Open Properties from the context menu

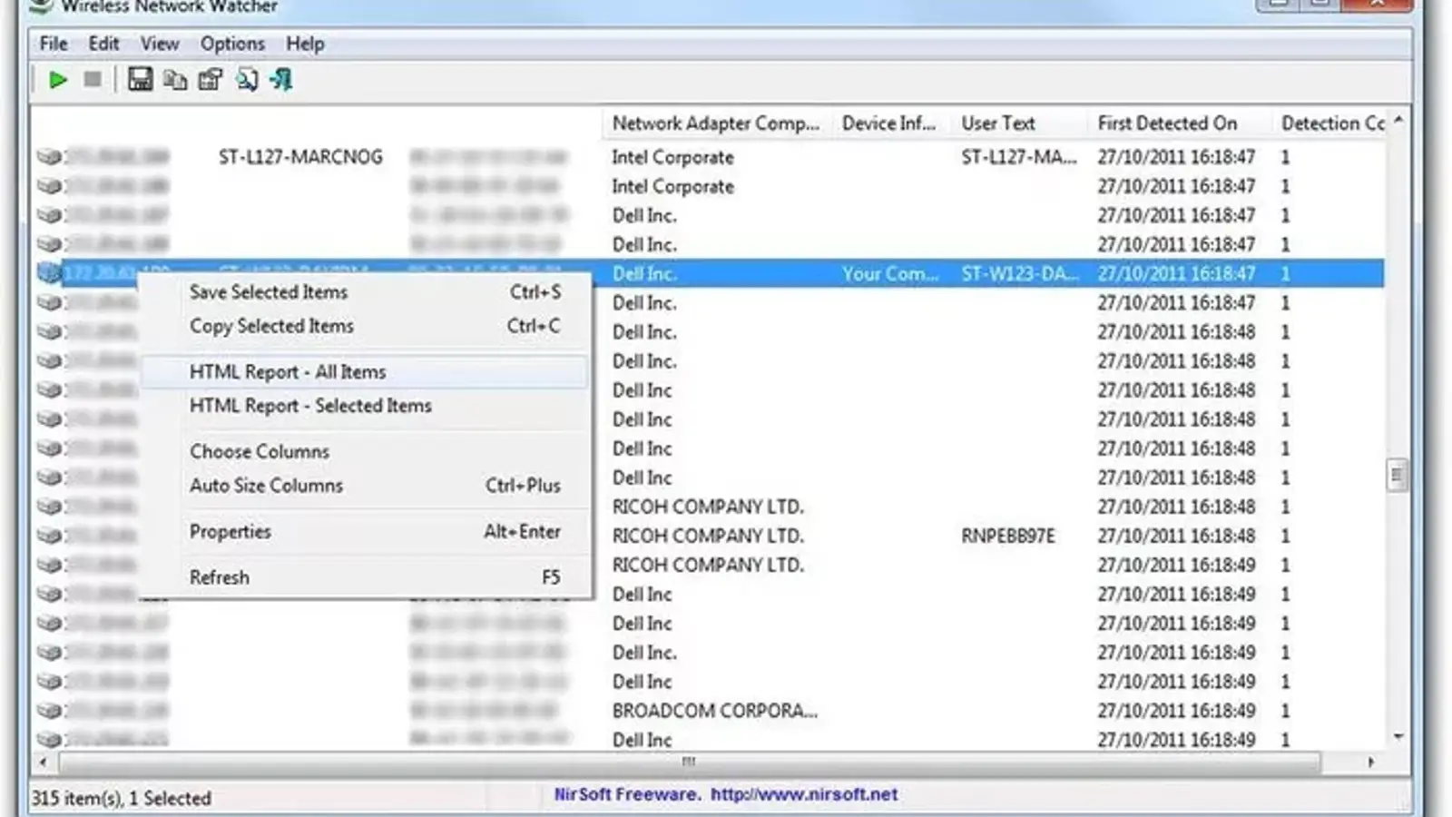tap(365, 532)
